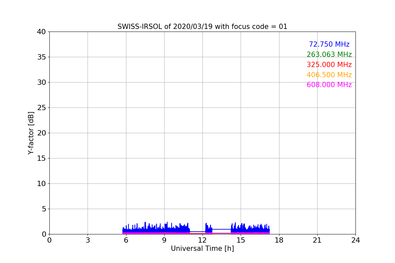Click the x-axis tick label 24
This screenshot has height=263, width=395.
(x=355, y=240)
